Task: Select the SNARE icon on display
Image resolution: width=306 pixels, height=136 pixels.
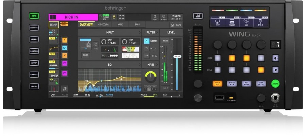Action: click(x=232, y=21)
